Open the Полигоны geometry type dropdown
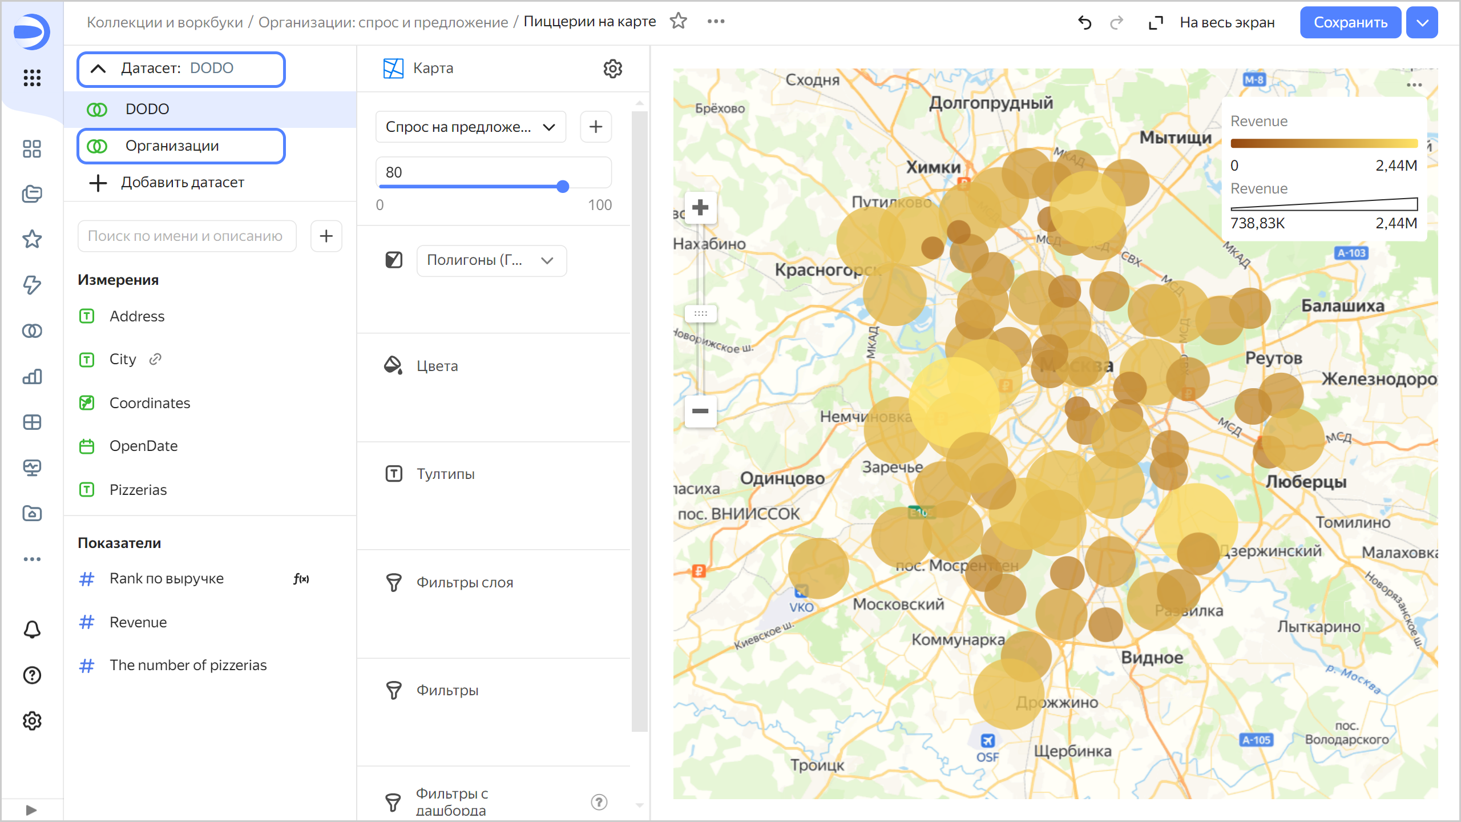The width and height of the screenshot is (1461, 822). tap(491, 260)
